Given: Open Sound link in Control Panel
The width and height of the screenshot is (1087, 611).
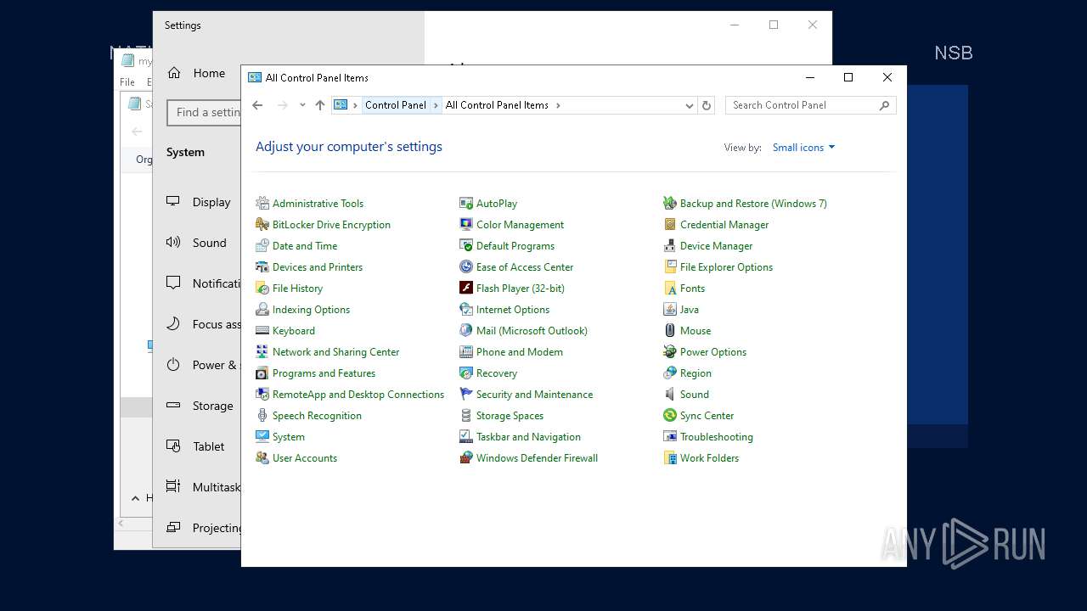Looking at the screenshot, I should click(694, 395).
